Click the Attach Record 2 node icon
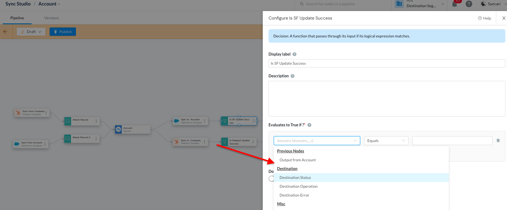Viewport: 507px width, 210px height. (x=68, y=138)
